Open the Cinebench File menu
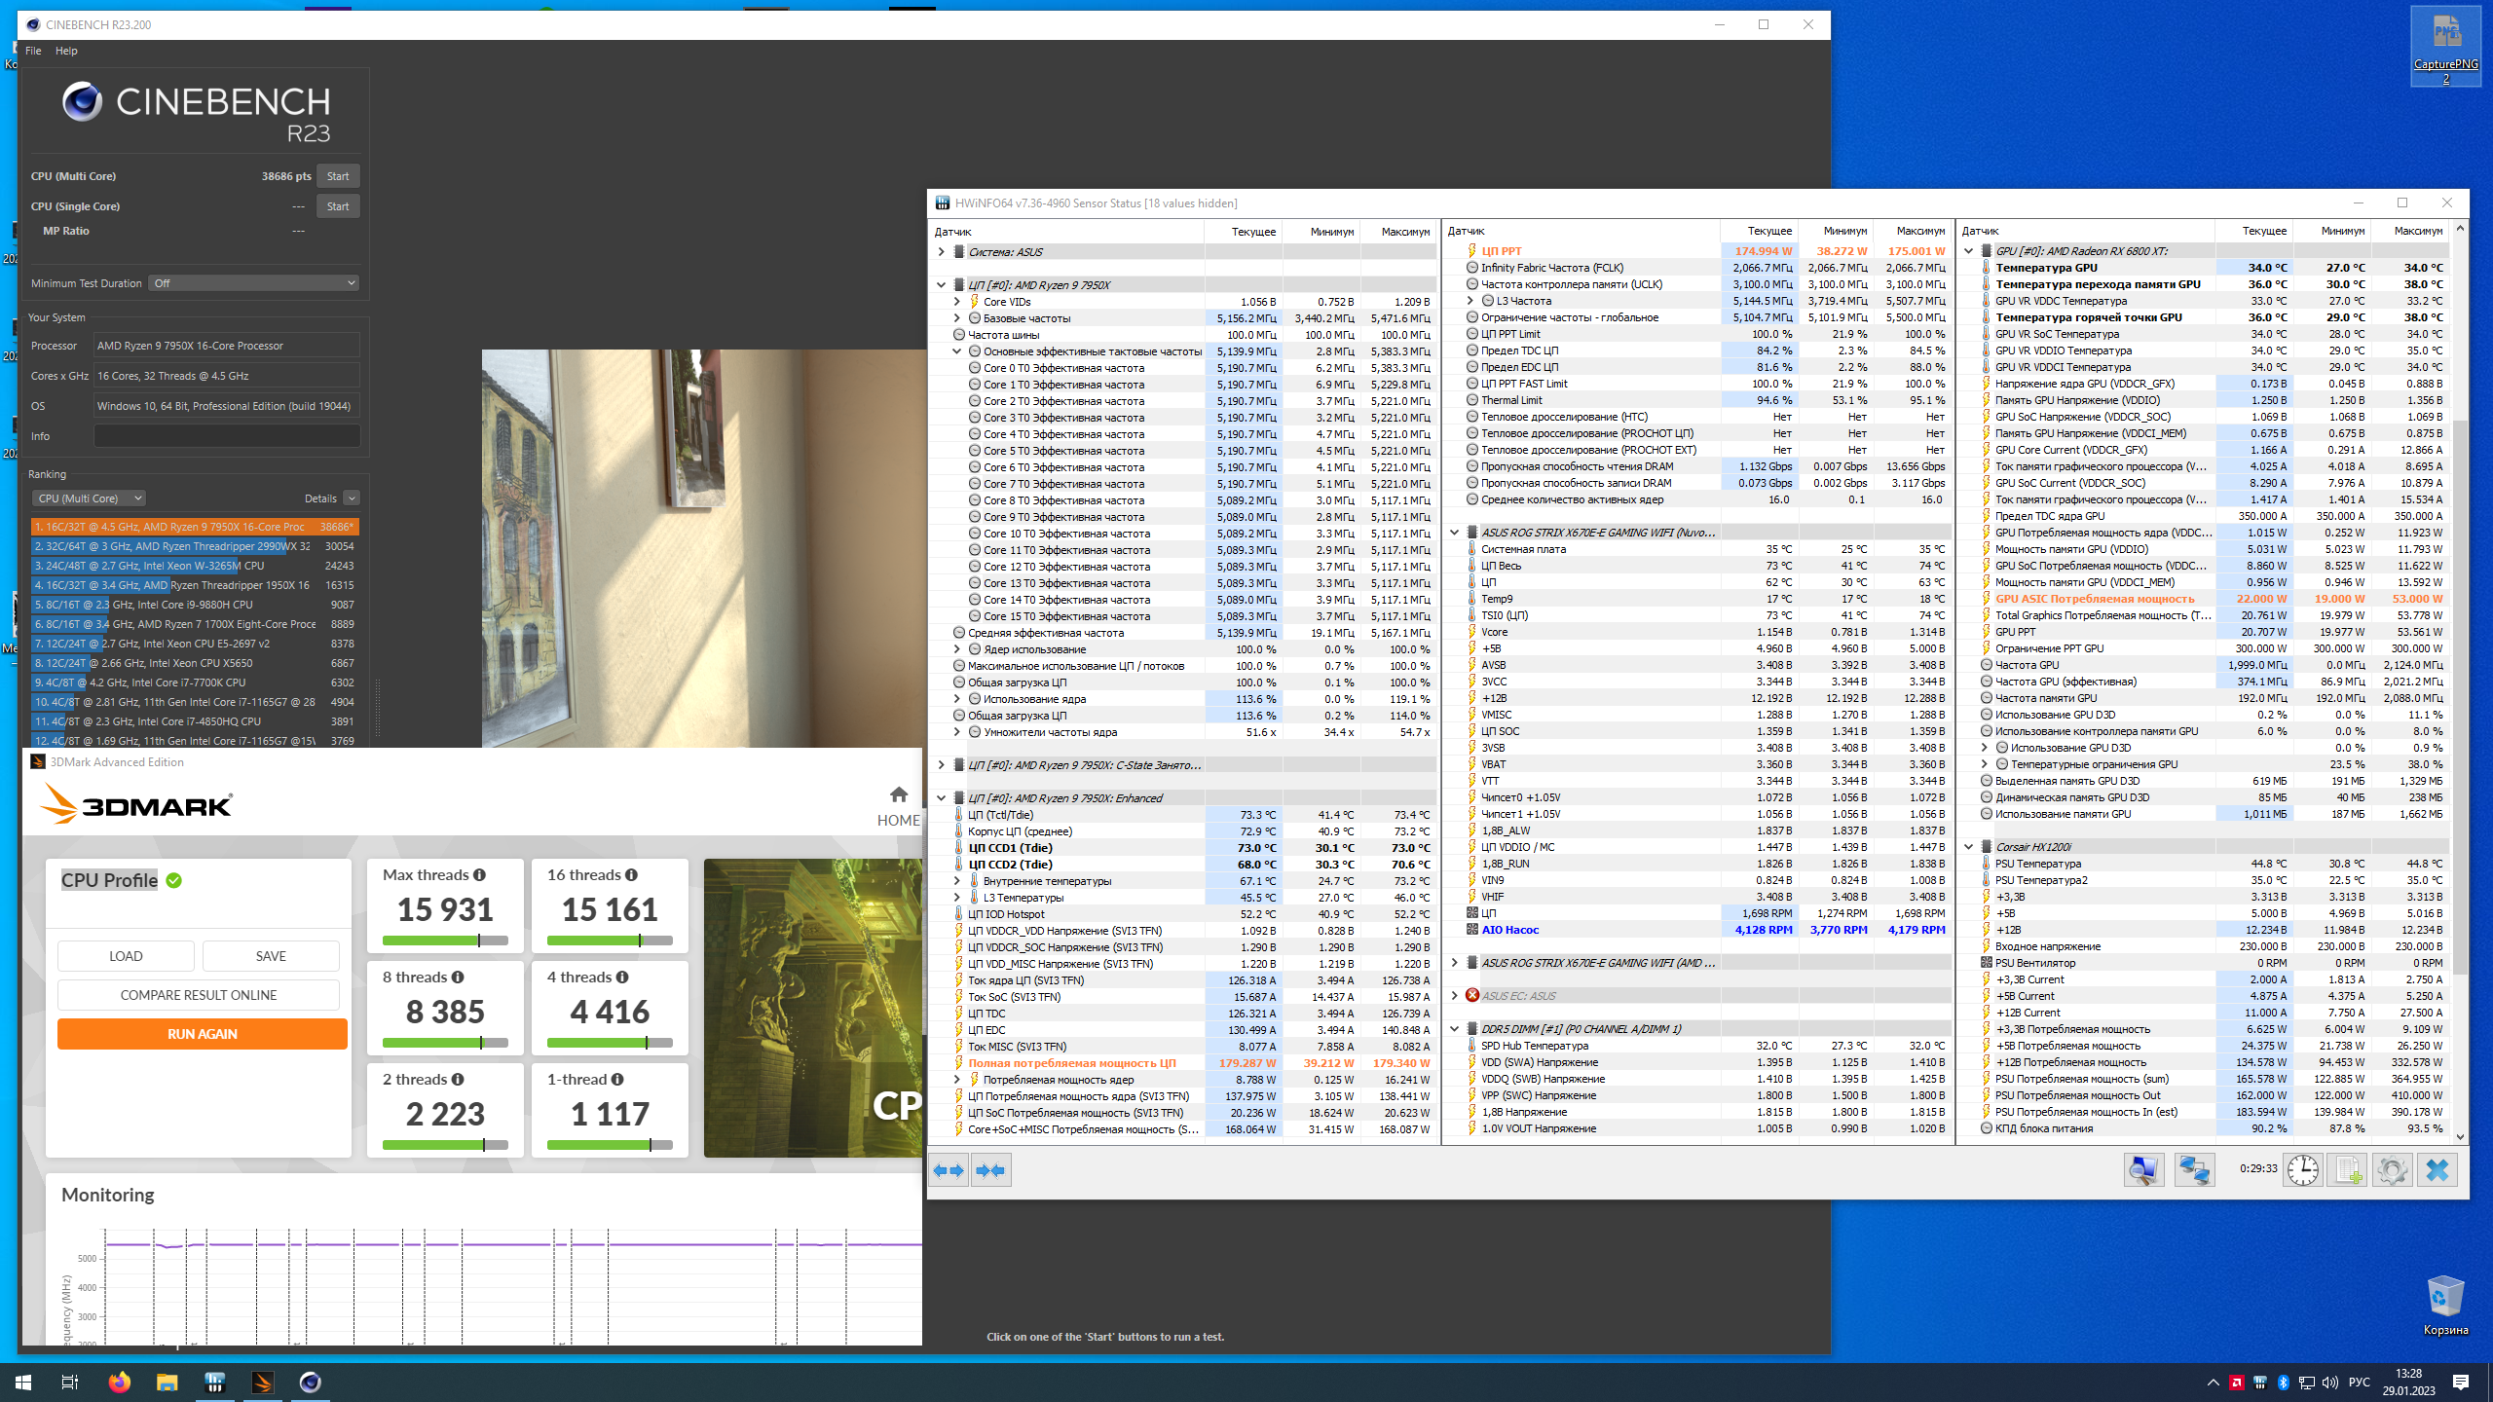 [33, 51]
